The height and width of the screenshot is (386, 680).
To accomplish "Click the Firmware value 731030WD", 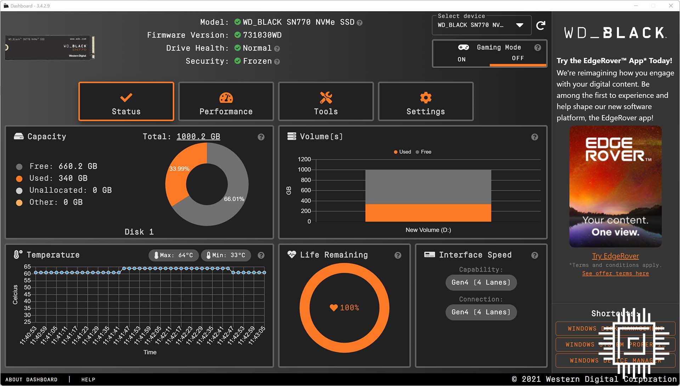I will tap(262, 35).
